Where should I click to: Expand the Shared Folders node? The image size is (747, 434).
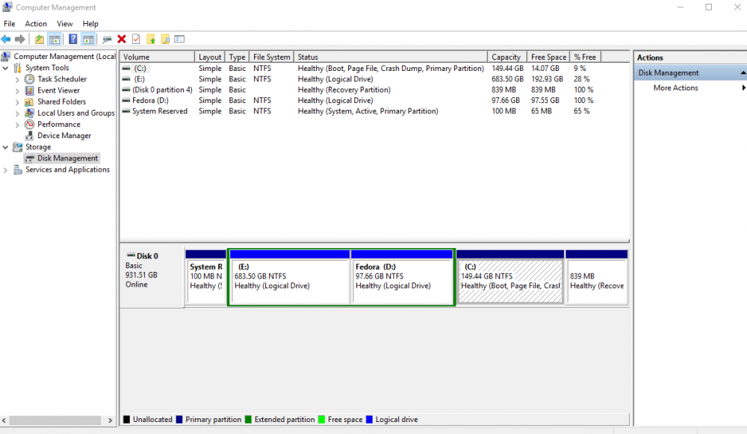18,102
